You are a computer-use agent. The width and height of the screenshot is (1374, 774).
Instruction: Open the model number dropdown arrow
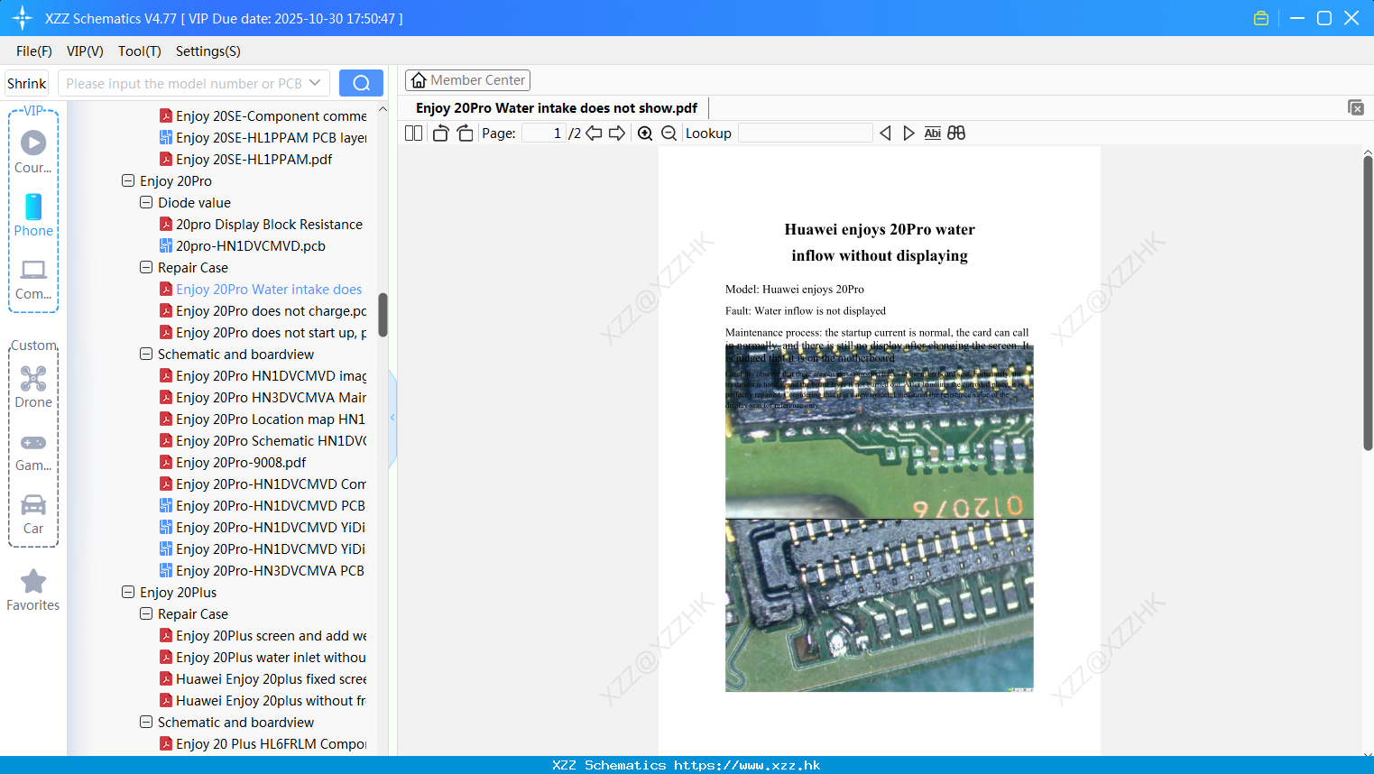(315, 83)
